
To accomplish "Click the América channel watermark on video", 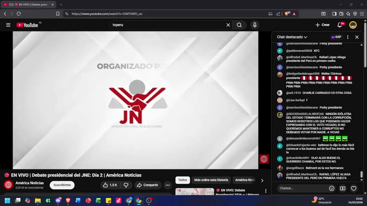I will 264,159.
